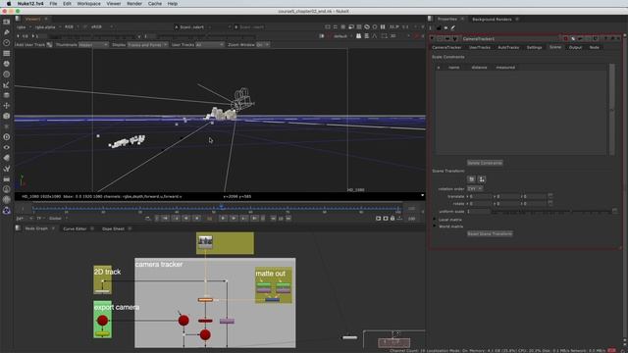Viewport: 628px width, 353px height.
Task: Click the Delete Constraints button
Action: click(x=485, y=163)
